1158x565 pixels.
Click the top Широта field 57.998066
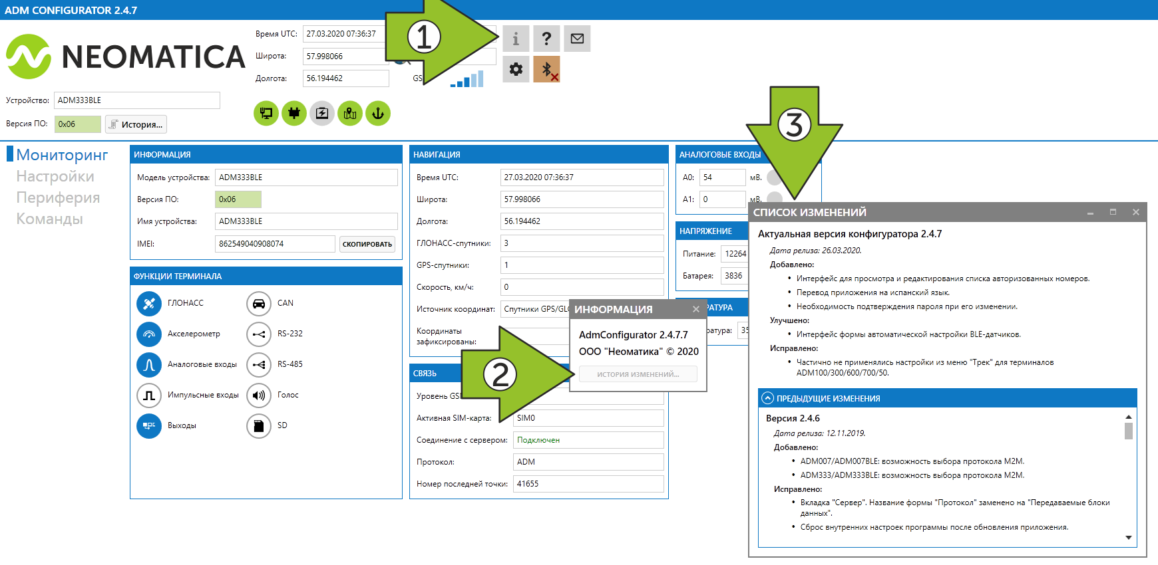(x=346, y=56)
